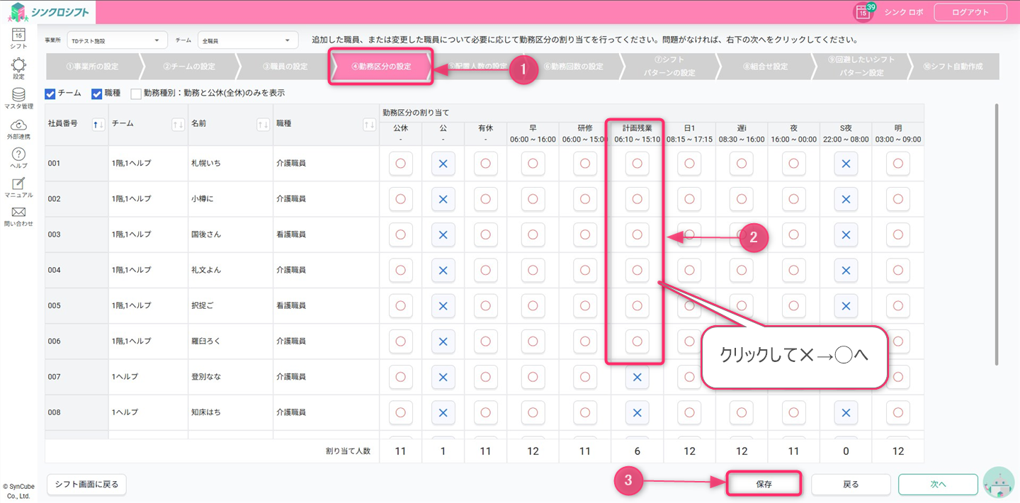
Task: Toggle 公 assignment for 札幌いち
Action: point(443,164)
